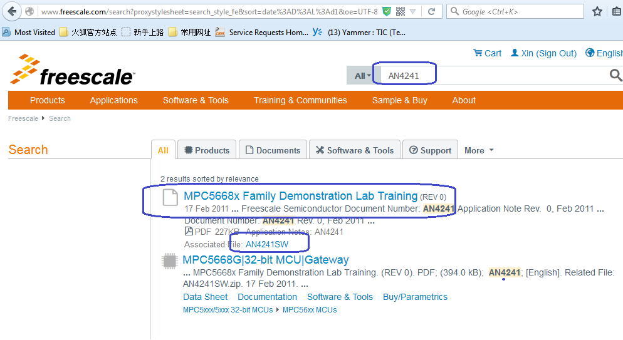Switch to the Products results tab
The width and height of the screenshot is (623, 340).
(207, 150)
